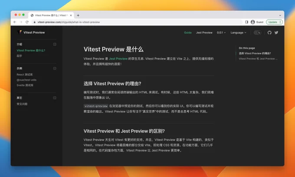Click the Guest profile label
Screen dimensions: 295x177
coord(259,22)
